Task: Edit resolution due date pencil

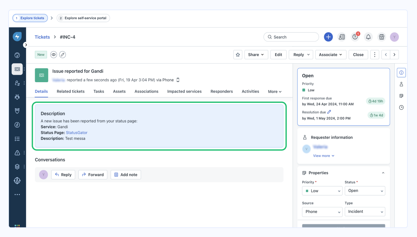Action: (x=329, y=112)
